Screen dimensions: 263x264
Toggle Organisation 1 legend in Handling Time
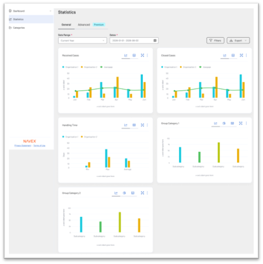click(x=70, y=137)
